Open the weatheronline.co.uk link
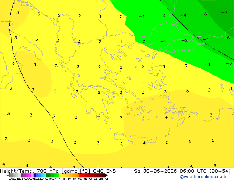Screen dimensions: 234x180 [203, 177]
